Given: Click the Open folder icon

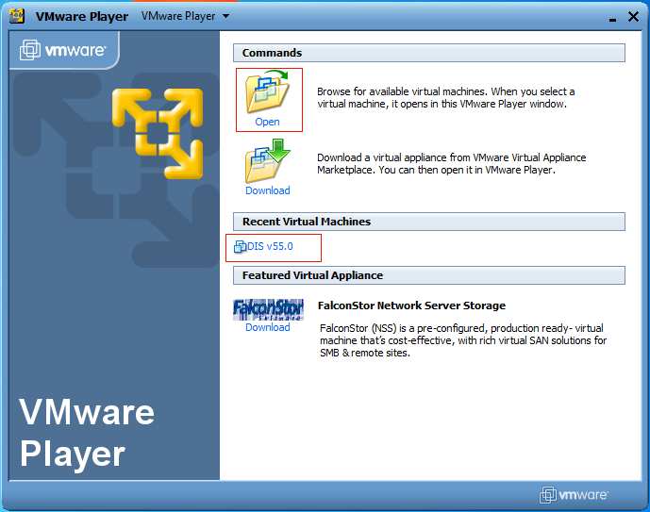Looking at the screenshot, I should (267, 92).
